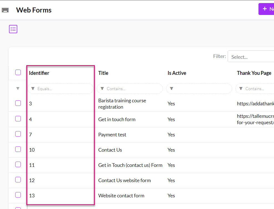This screenshot has width=274, height=209.
Task: Open the Get in touch form entry
Action: click(117, 119)
